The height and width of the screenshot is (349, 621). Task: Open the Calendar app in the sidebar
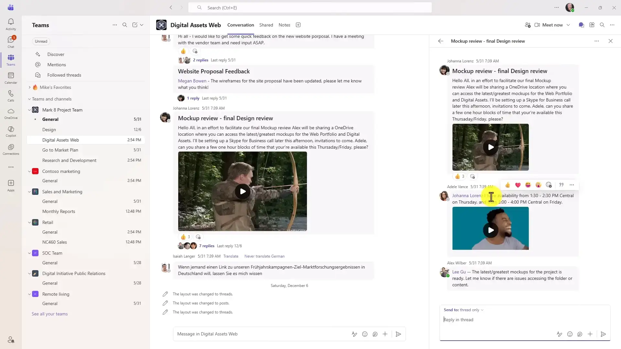tap(11, 78)
